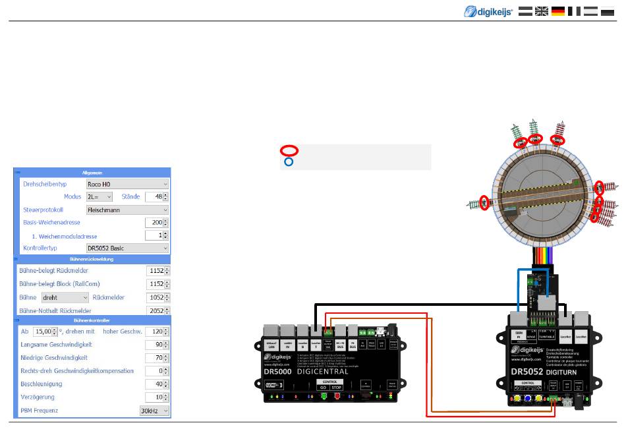Adjust the Stände spinner arrows

tap(165, 196)
